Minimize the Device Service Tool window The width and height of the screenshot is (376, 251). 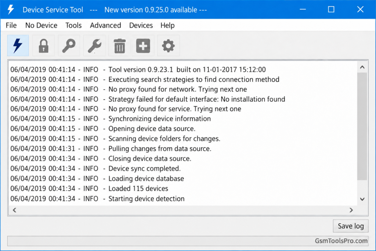coord(303,9)
